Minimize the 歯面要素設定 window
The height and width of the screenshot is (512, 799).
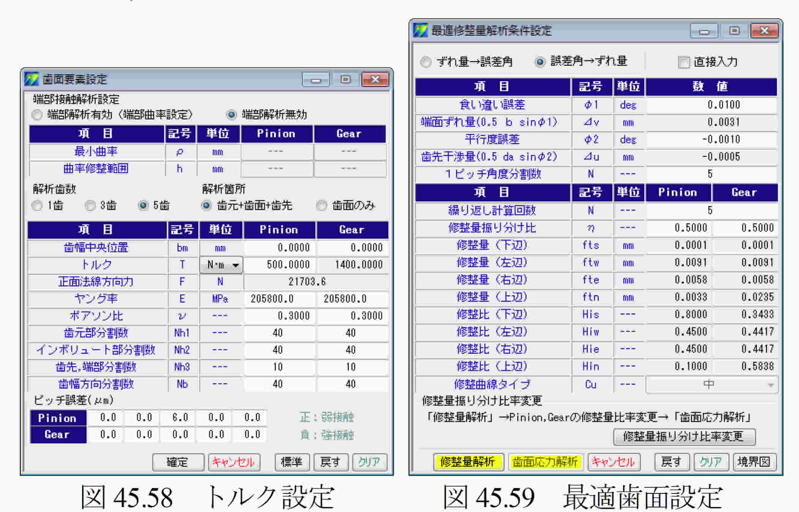pyautogui.click(x=316, y=79)
